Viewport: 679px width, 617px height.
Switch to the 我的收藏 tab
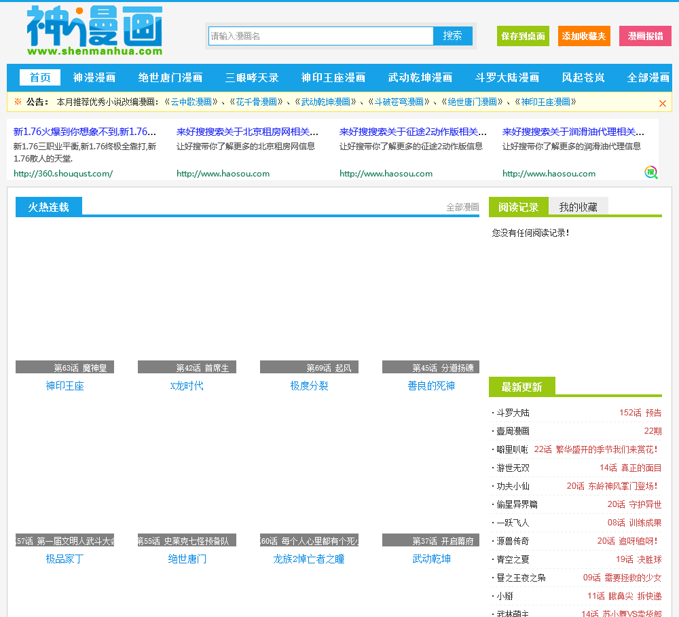(x=578, y=207)
